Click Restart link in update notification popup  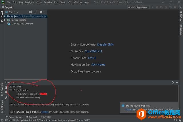click(129, 109)
